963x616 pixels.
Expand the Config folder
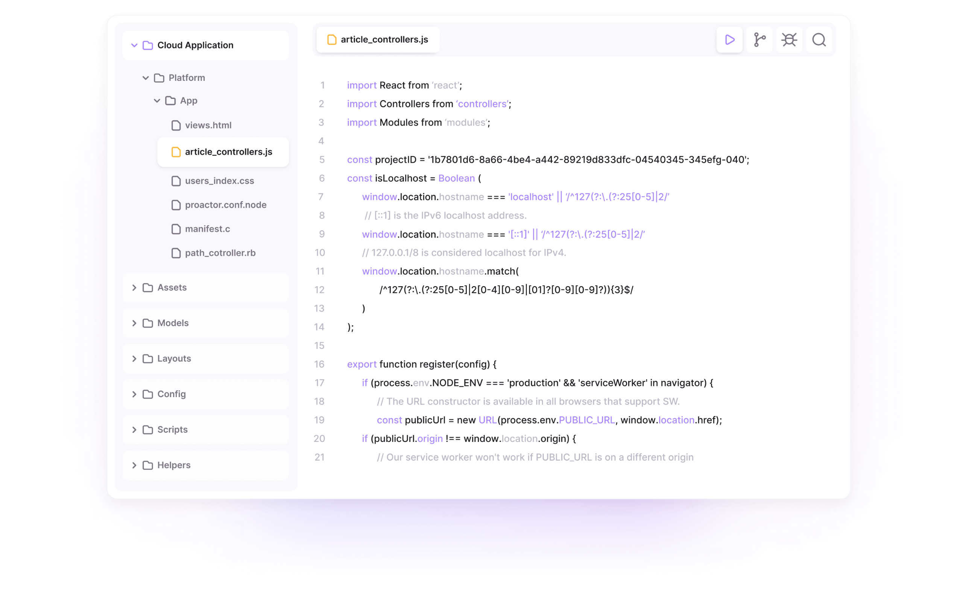(134, 394)
